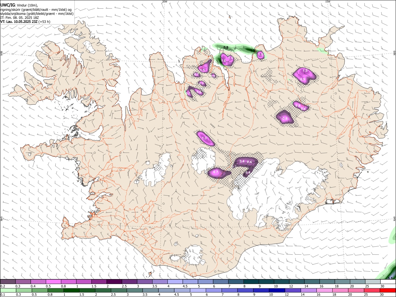This screenshot has height=297, width=396.
Task: Click the 30 label on the upper snow scale
Action: pos(382,286)
